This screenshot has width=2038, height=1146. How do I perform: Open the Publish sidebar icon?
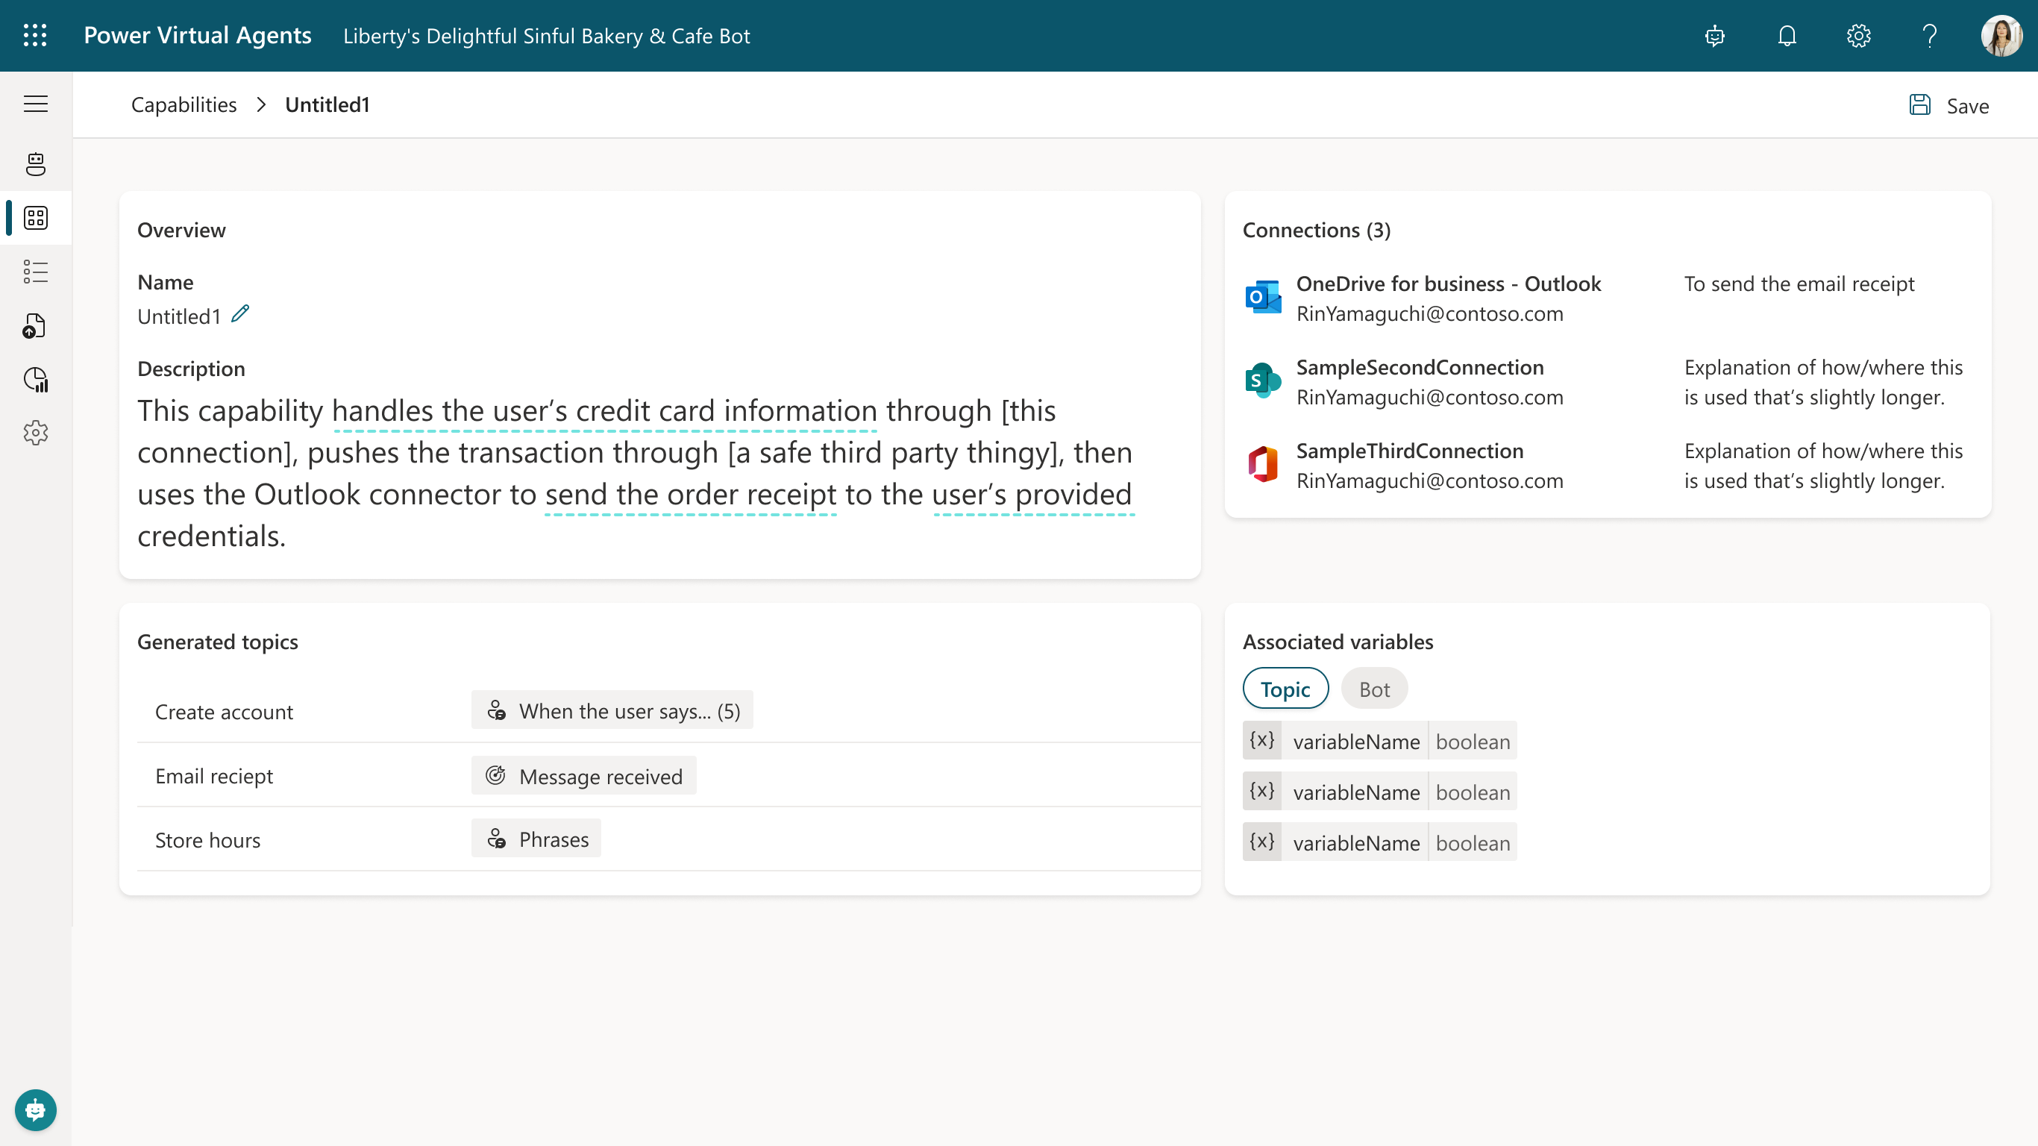pyautogui.click(x=36, y=325)
